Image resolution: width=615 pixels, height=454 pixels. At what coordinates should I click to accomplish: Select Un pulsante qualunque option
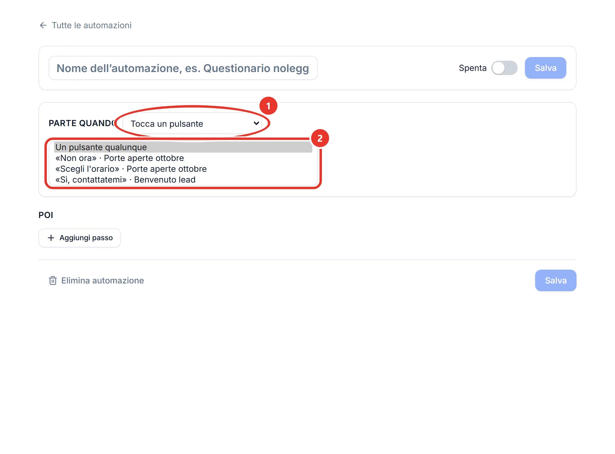(x=183, y=147)
